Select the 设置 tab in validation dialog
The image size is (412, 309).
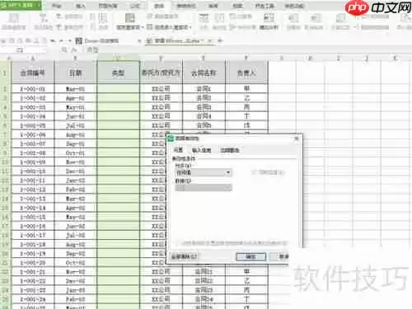[178, 150]
